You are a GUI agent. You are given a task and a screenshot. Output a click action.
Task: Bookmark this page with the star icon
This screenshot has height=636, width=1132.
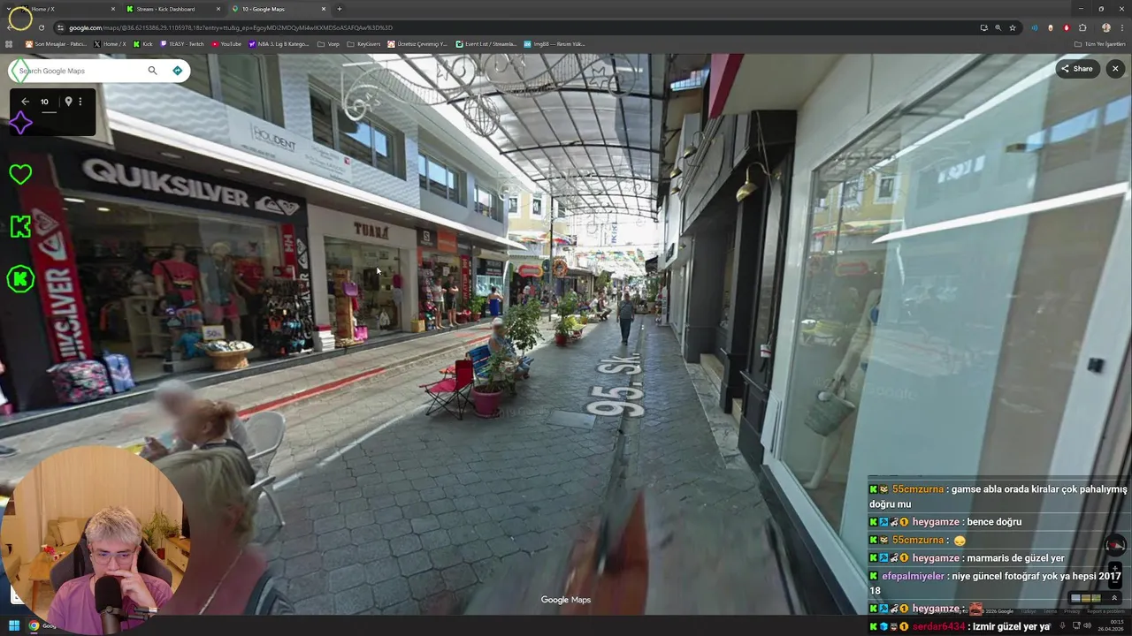[1013, 27]
